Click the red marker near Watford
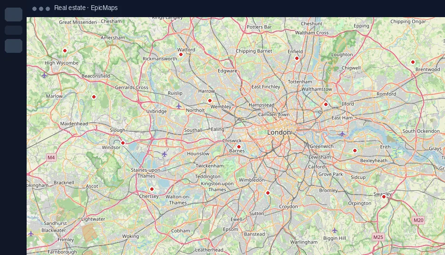Image resolution: width=445 pixels, height=255 pixels. (181, 55)
